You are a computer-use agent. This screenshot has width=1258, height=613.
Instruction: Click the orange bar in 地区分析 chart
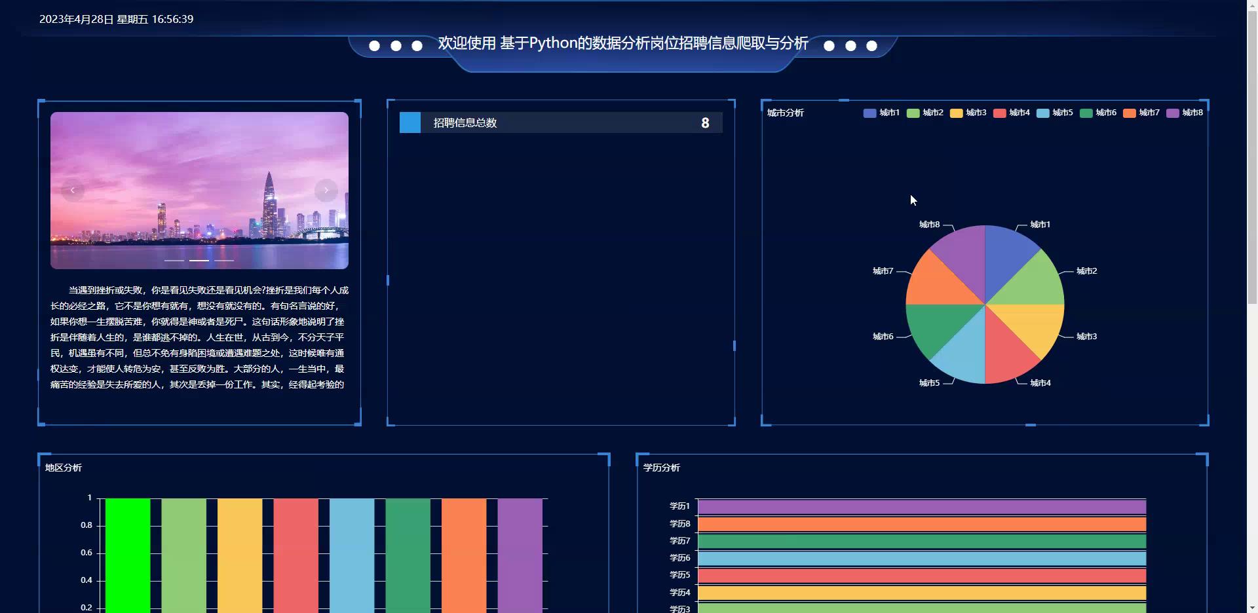pos(464,555)
